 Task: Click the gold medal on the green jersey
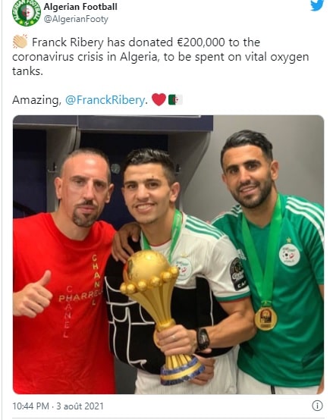coord(265,318)
